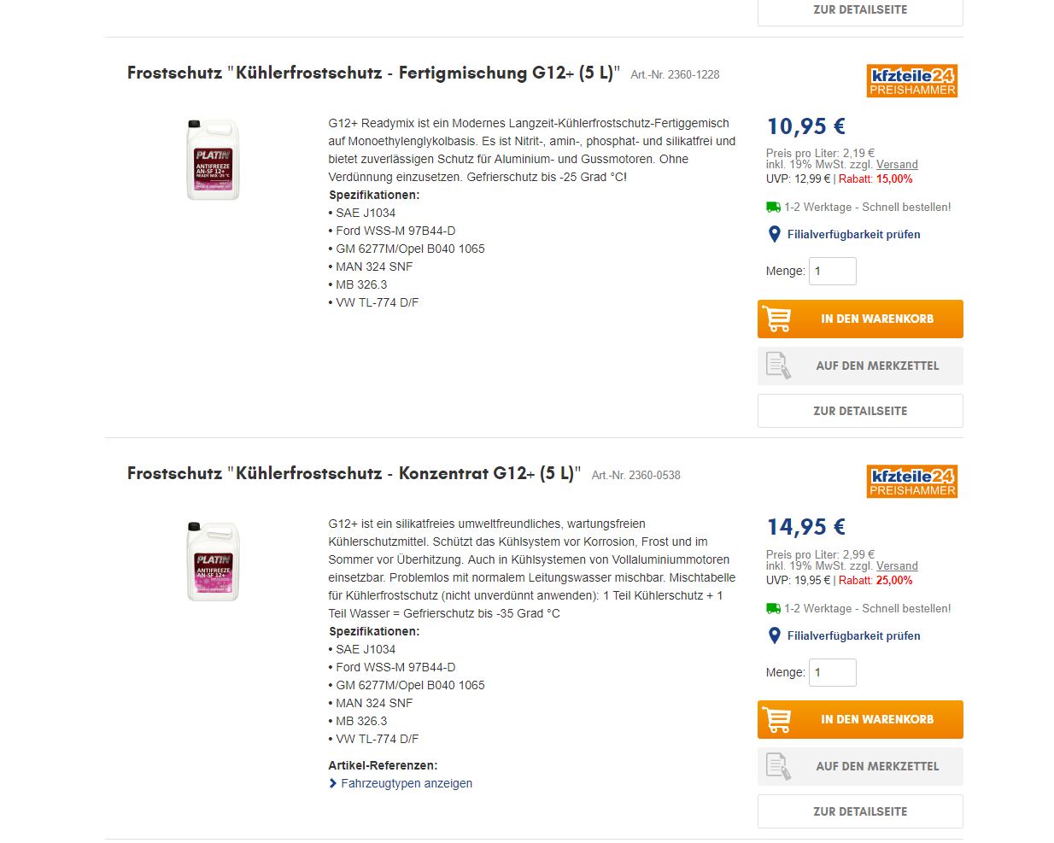
Task: Click the green delivery truck icon for Fertigmischung
Action: 774,207
